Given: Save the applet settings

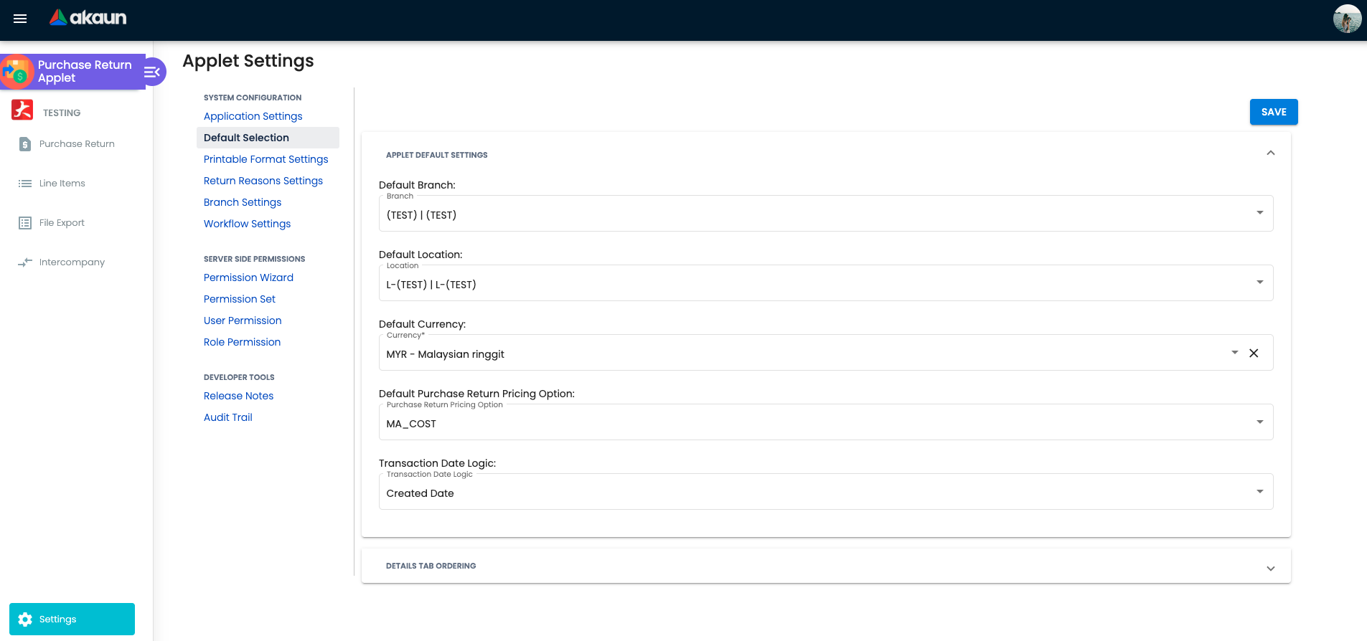Looking at the screenshot, I should (1274, 112).
